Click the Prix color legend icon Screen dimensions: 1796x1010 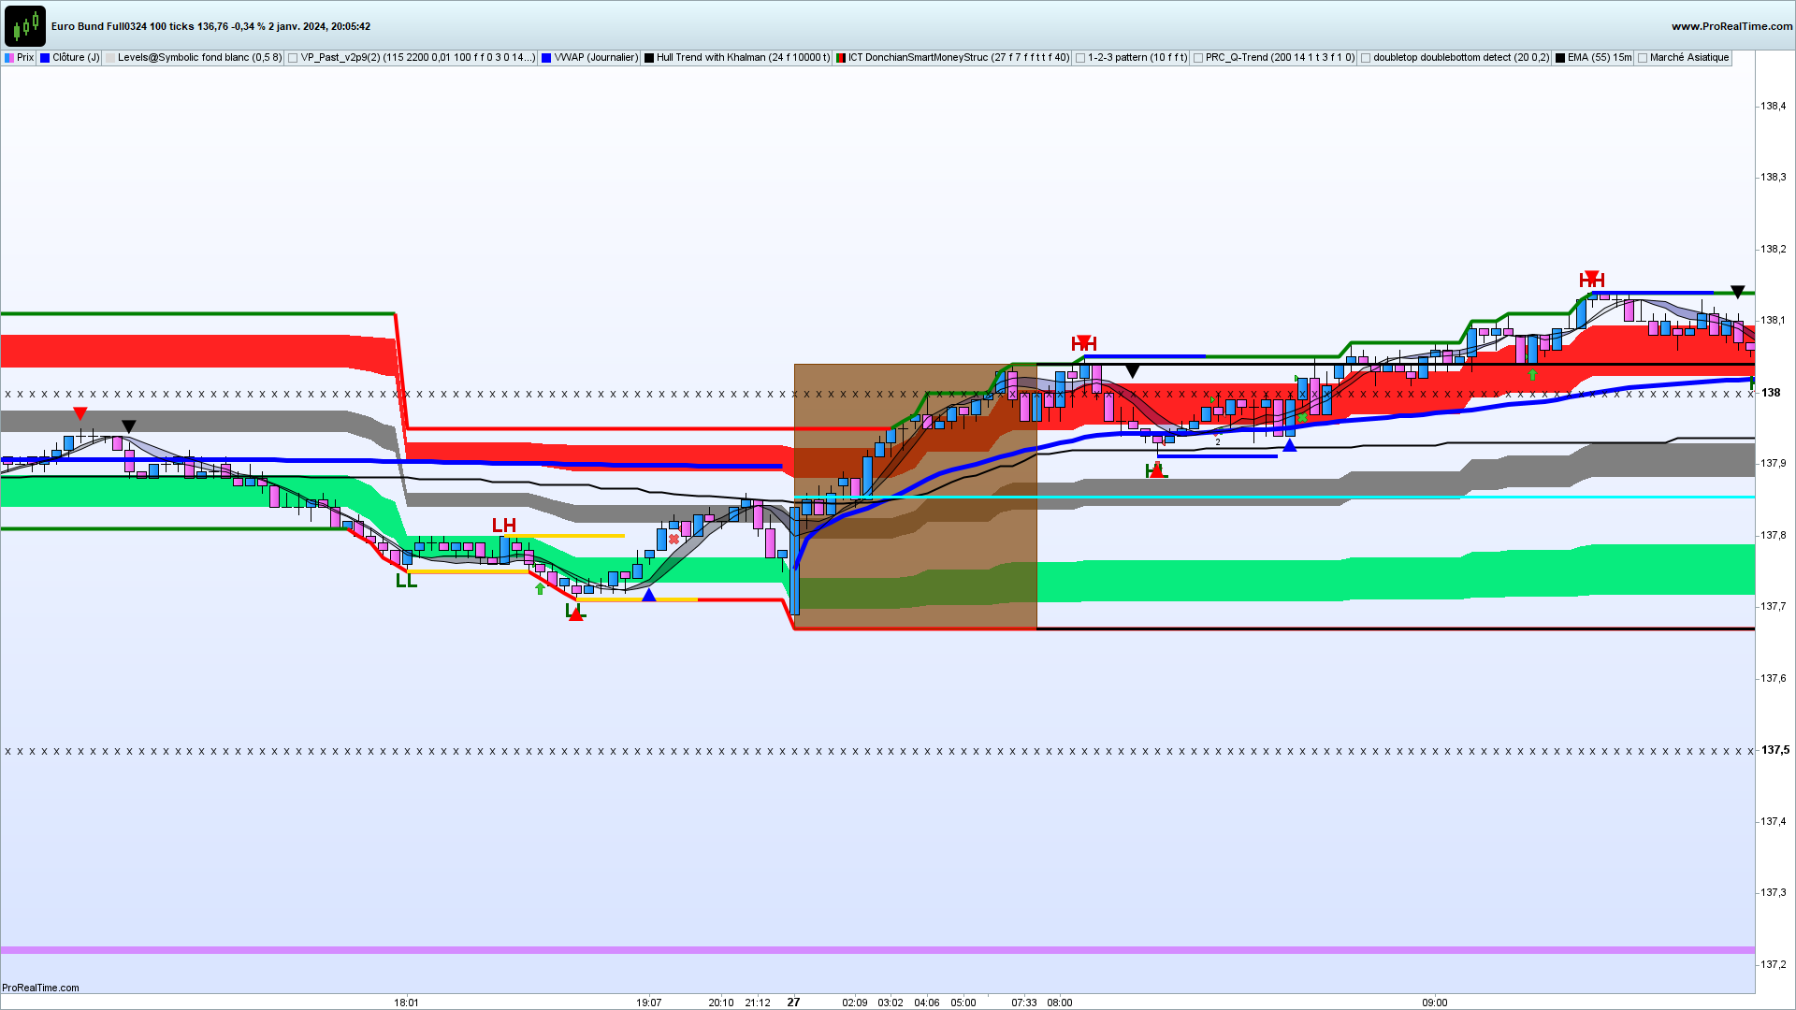tap(9, 58)
